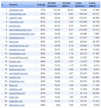This screenshot has height=108, width=101.
Task: Select the 4,90 SISTRIX after value
Action: [71, 69]
